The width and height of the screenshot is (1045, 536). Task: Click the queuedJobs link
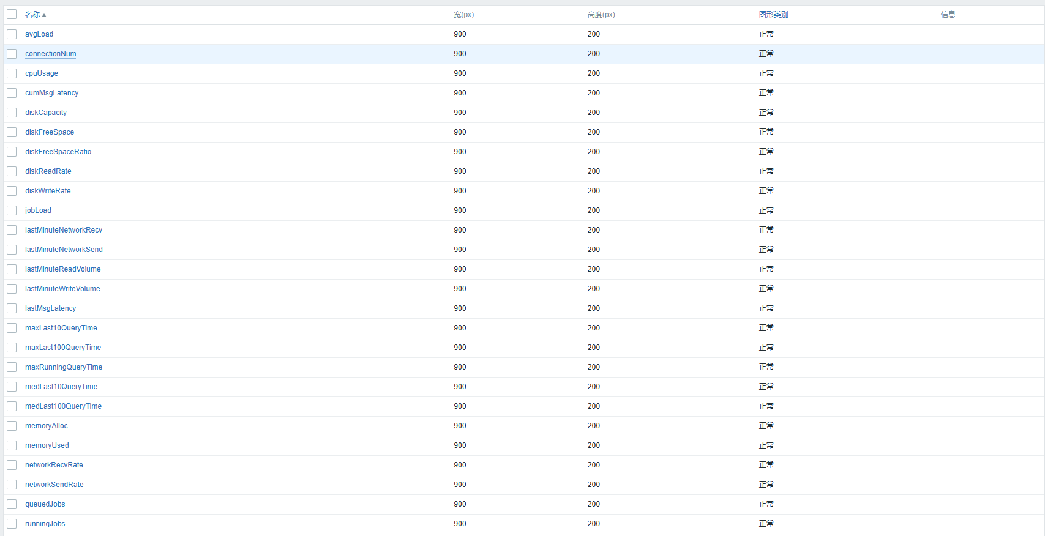(x=45, y=504)
